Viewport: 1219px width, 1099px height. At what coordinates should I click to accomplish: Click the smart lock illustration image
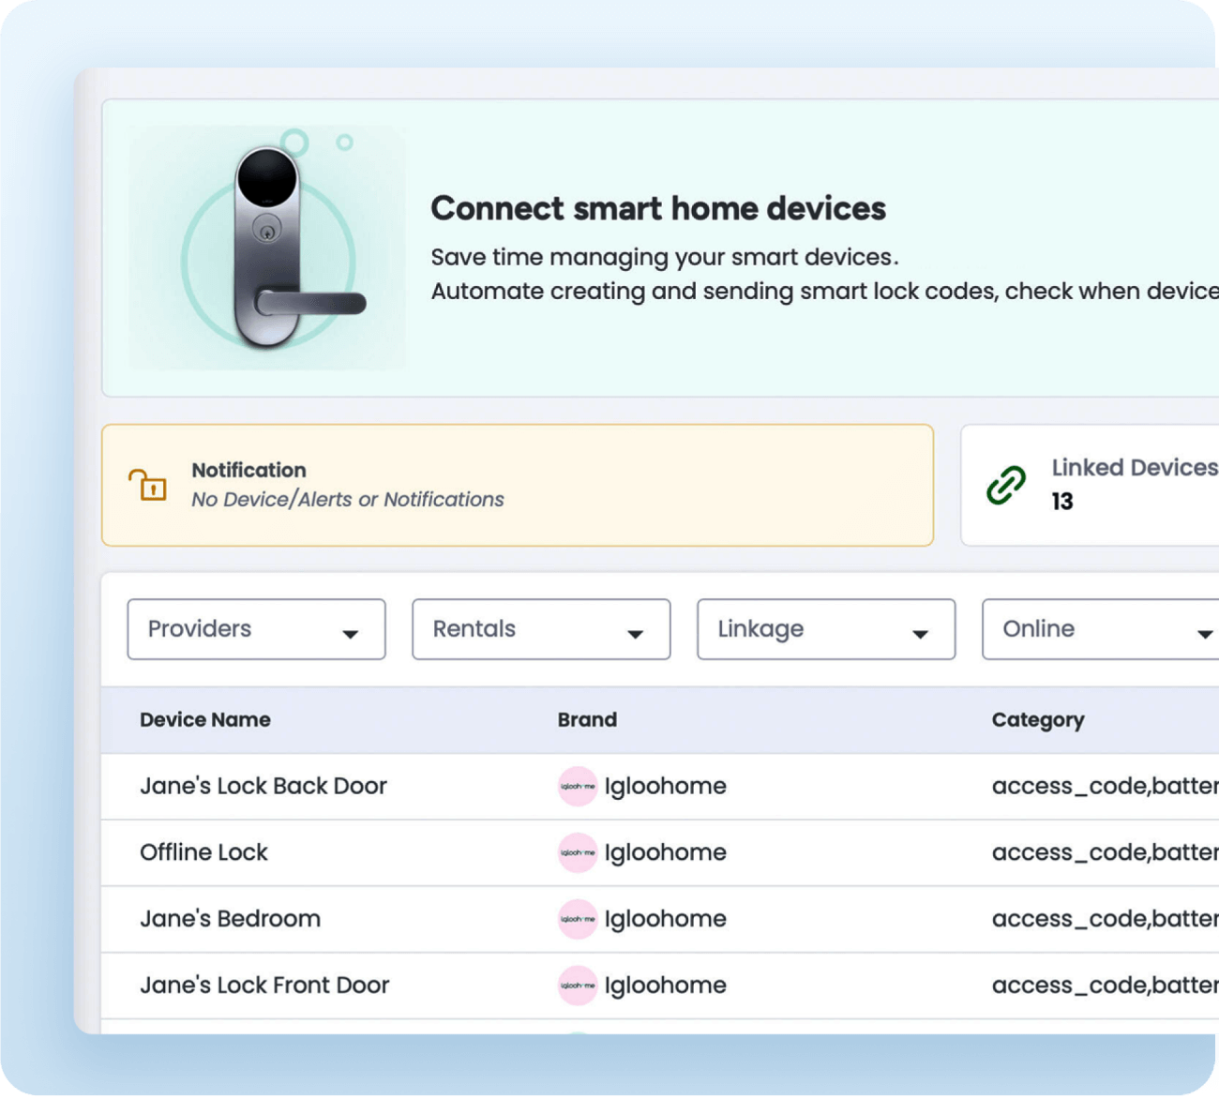click(x=268, y=248)
